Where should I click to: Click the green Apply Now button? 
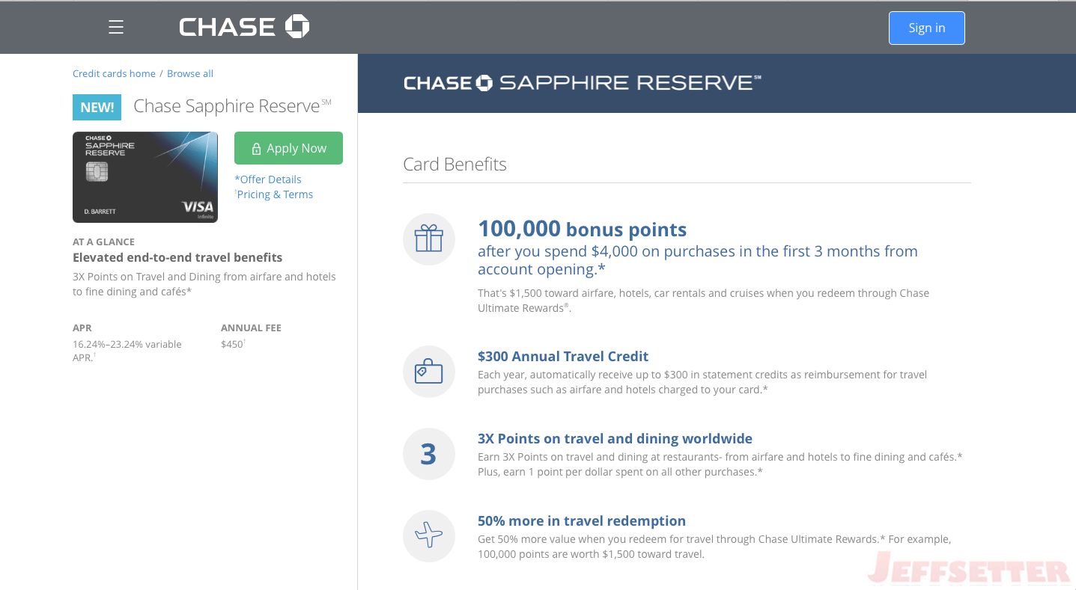click(288, 148)
